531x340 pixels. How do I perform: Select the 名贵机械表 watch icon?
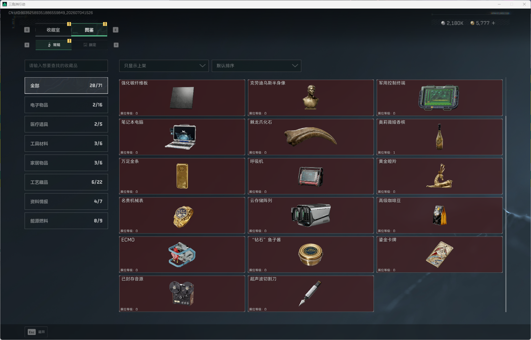[183, 216]
